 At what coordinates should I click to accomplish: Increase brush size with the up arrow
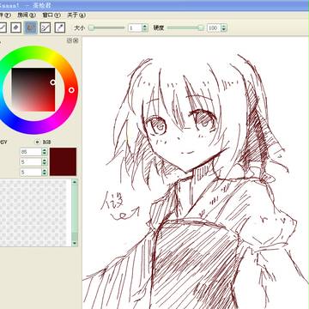145,26
